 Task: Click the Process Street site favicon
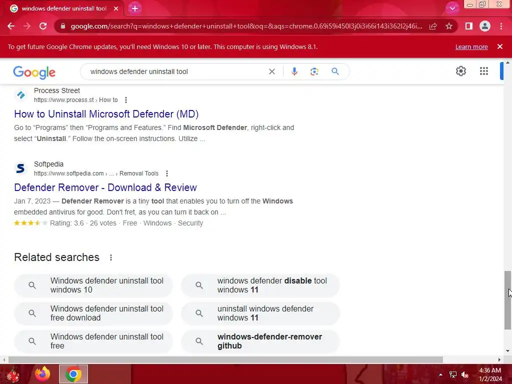(x=21, y=95)
